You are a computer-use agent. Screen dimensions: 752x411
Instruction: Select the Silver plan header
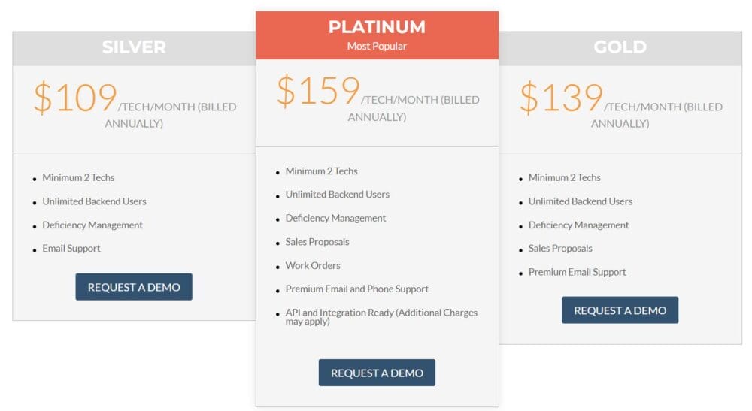[x=134, y=47]
